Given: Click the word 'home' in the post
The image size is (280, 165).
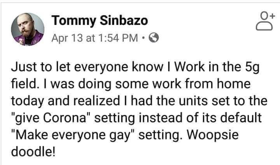Looking at the screenshot, I should [233, 83].
